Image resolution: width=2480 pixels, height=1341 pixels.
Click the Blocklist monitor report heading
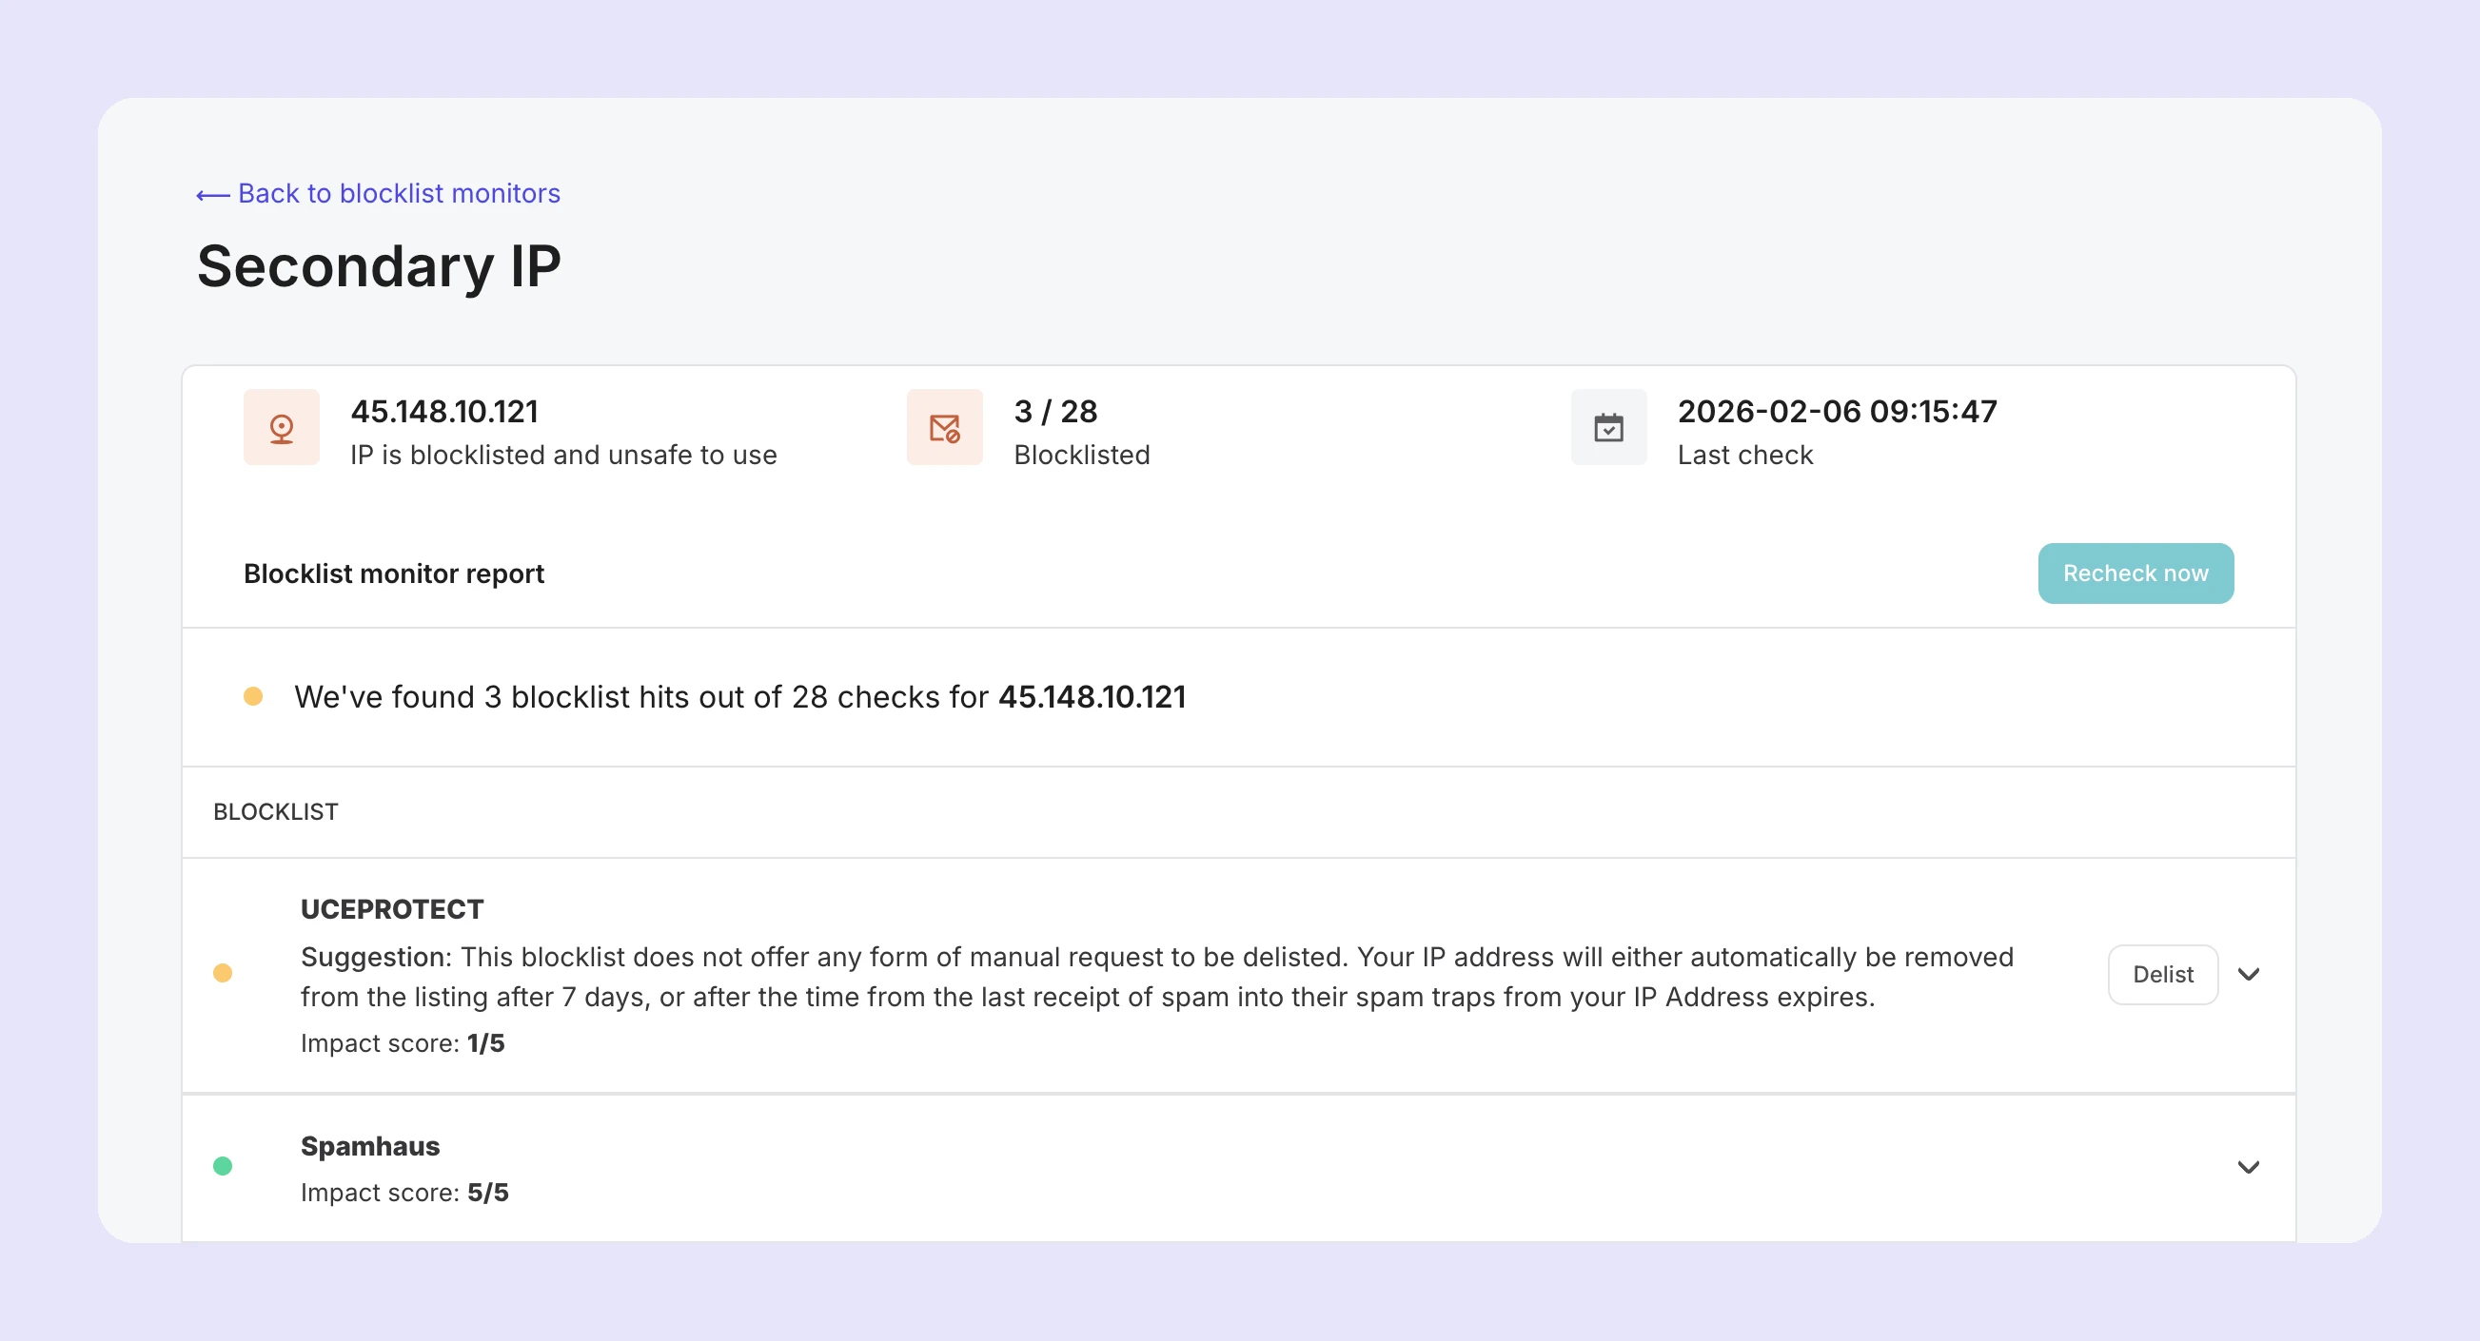[x=394, y=573]
